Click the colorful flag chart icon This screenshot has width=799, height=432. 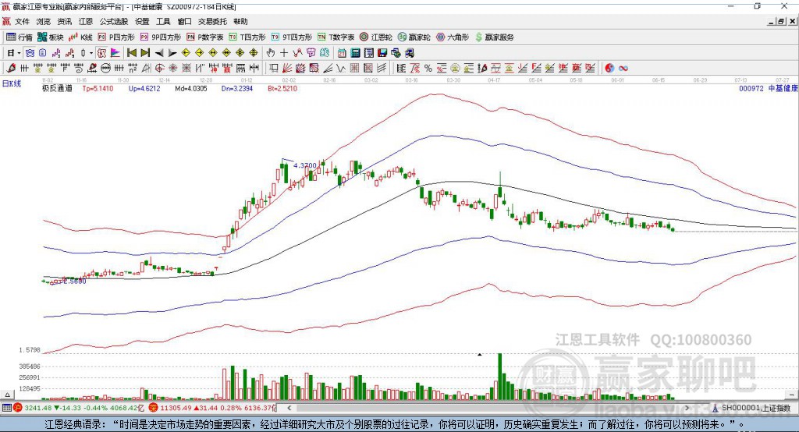pyautogui.click(x=115, y=53)
